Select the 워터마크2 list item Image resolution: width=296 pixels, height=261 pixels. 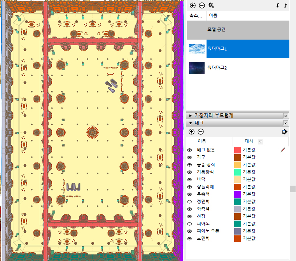217,68
